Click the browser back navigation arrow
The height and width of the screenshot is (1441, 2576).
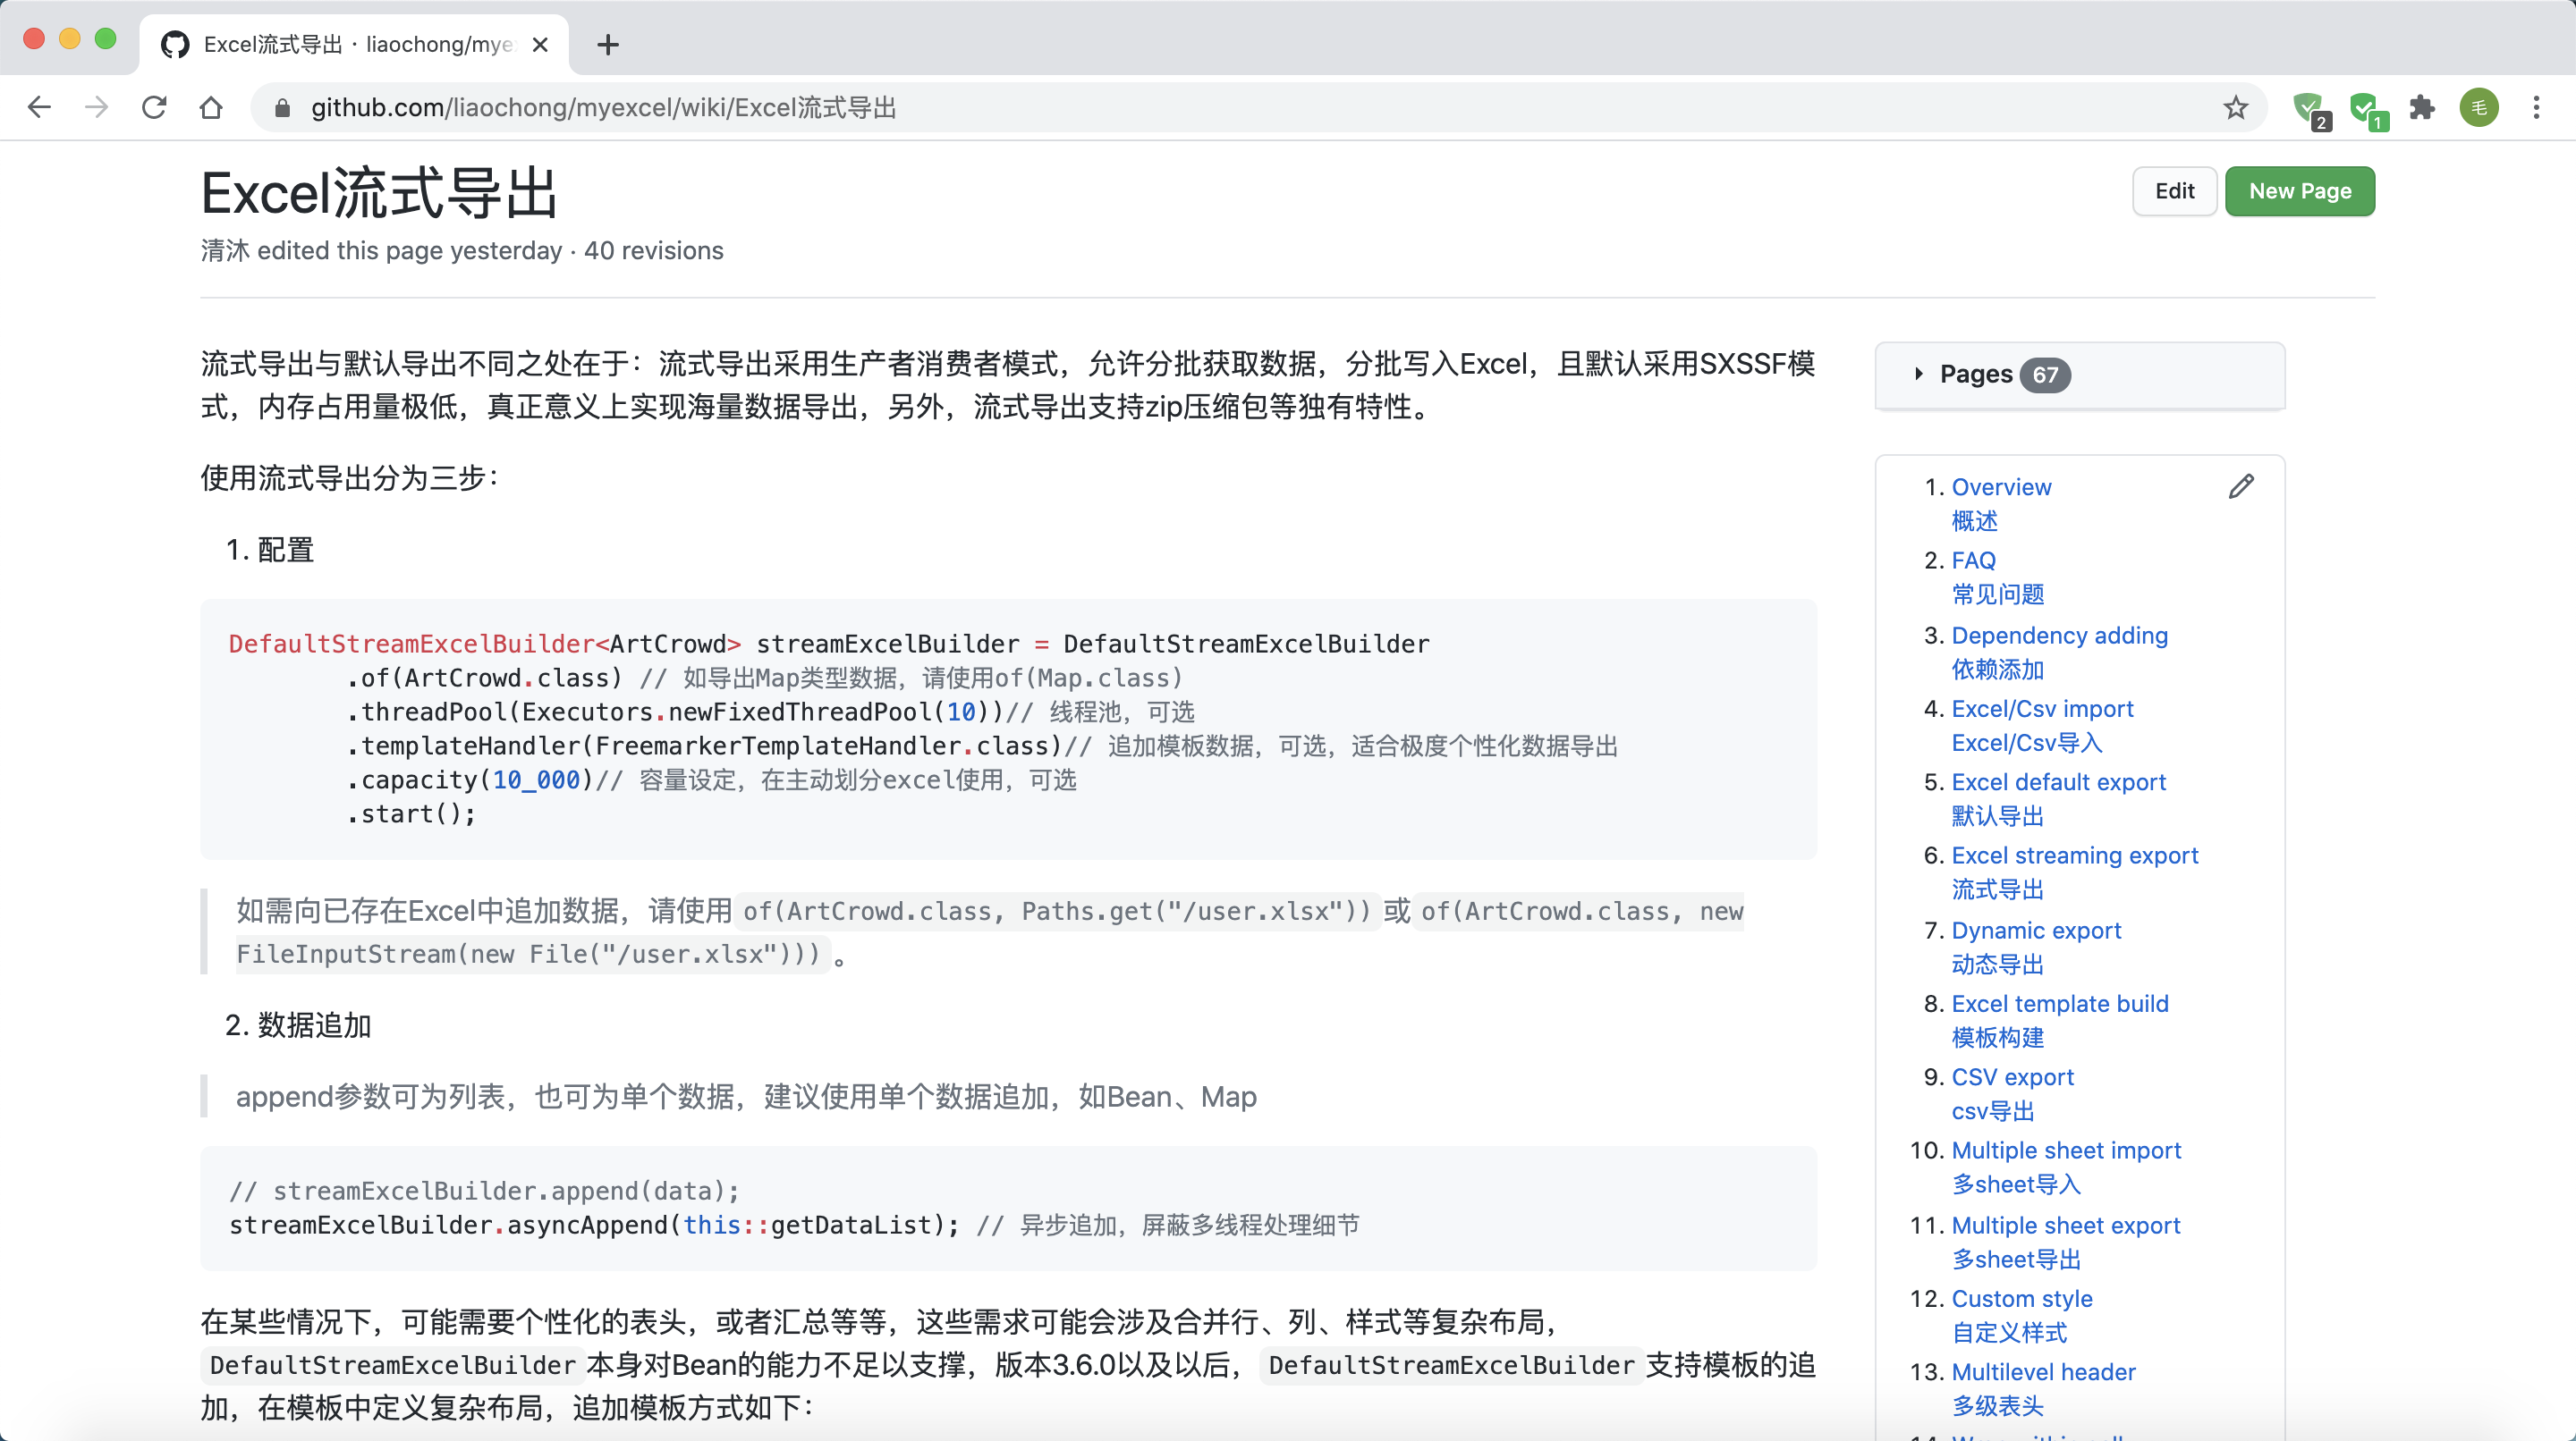pyautogui.click(x=40, y=108)
